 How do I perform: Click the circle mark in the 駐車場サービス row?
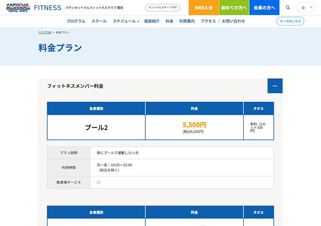[x=99, y=182]
